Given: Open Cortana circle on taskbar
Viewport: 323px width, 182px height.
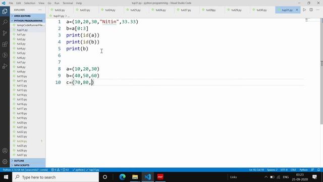Looking at the screenshot, I should [105, 177].
